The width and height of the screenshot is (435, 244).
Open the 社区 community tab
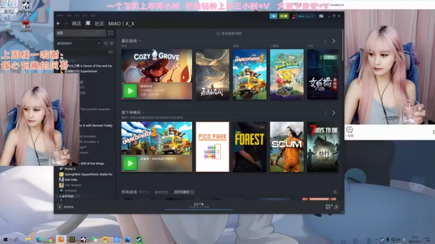(x=99, y=23)
